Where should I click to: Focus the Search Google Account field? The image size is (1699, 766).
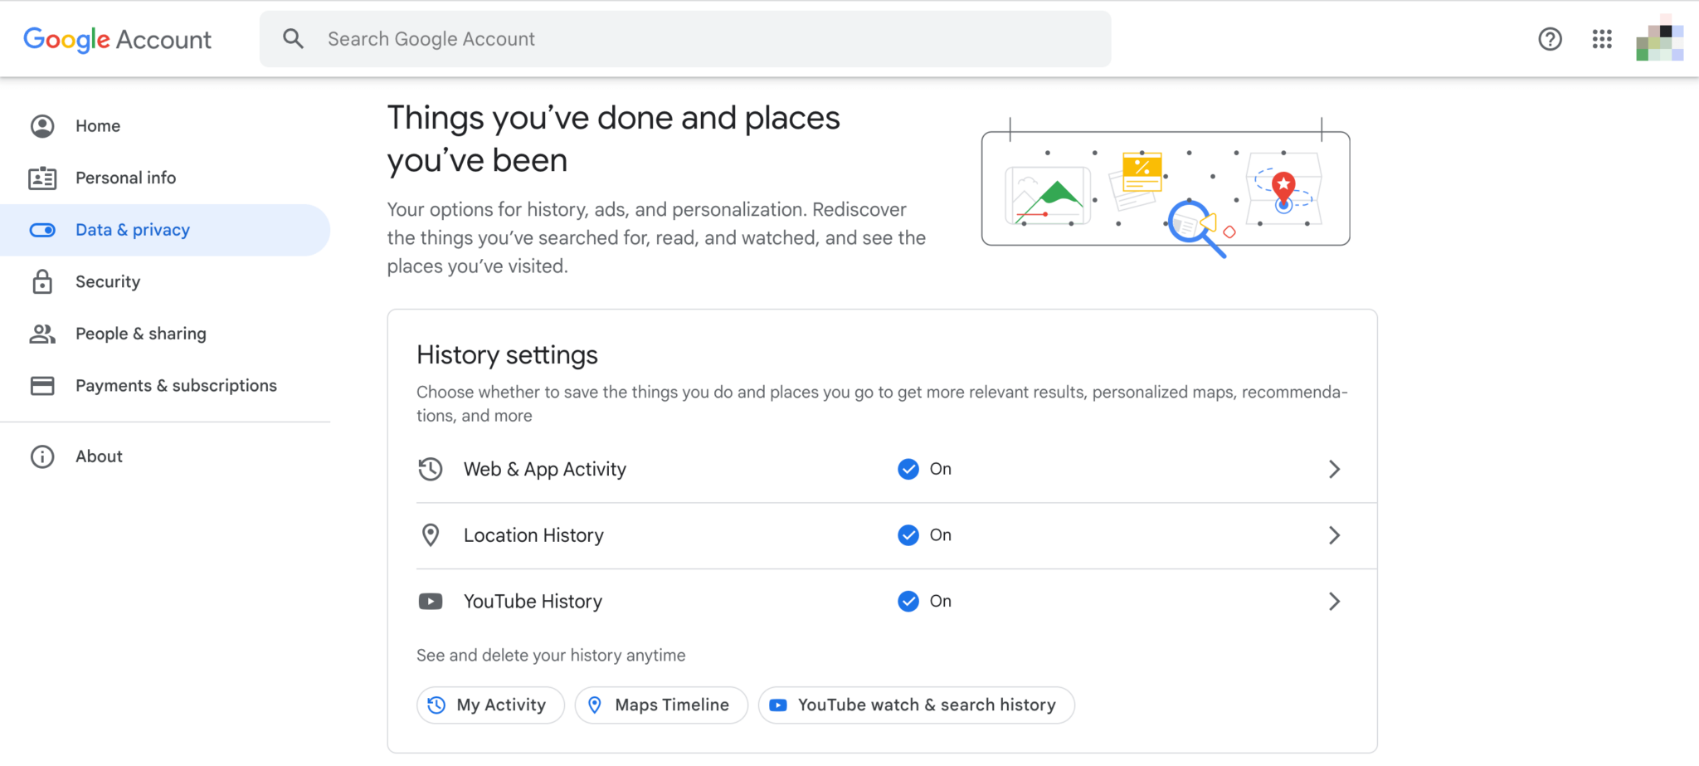[x=685, y=39]
